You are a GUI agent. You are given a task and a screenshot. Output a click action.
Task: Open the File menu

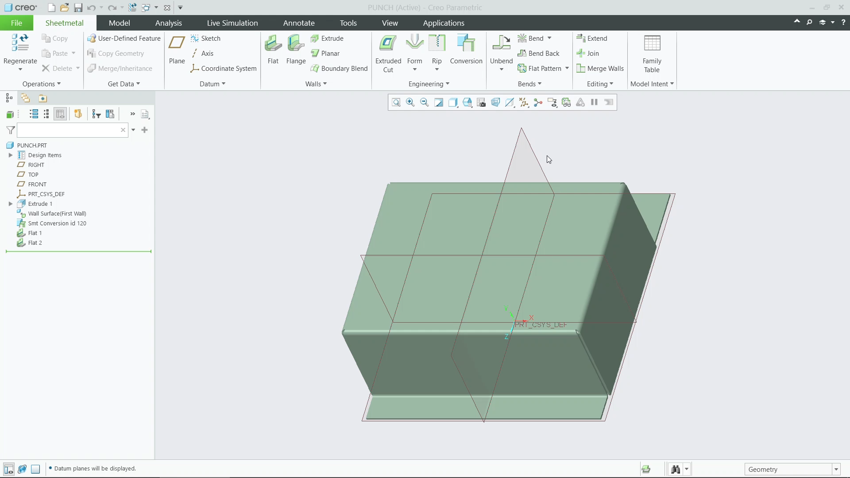tap(16, 23)
